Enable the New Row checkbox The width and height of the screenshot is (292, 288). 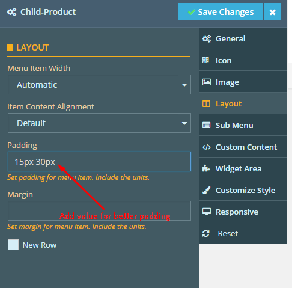(x=13, y=245)
